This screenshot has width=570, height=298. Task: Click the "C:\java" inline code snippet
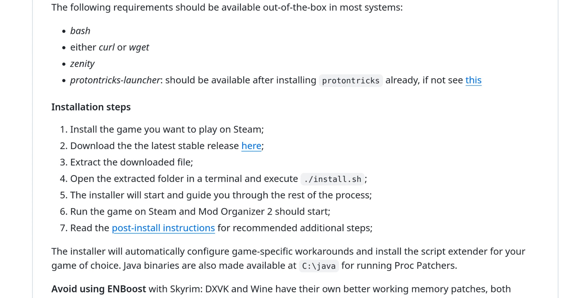click(319, 266)
